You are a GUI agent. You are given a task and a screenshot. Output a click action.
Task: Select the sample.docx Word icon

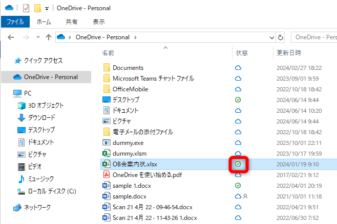point(107,196)
